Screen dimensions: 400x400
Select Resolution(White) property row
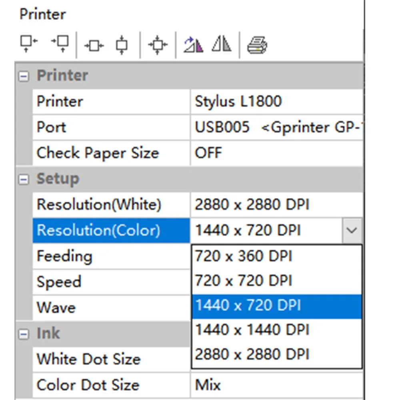[x=111, y=205]
